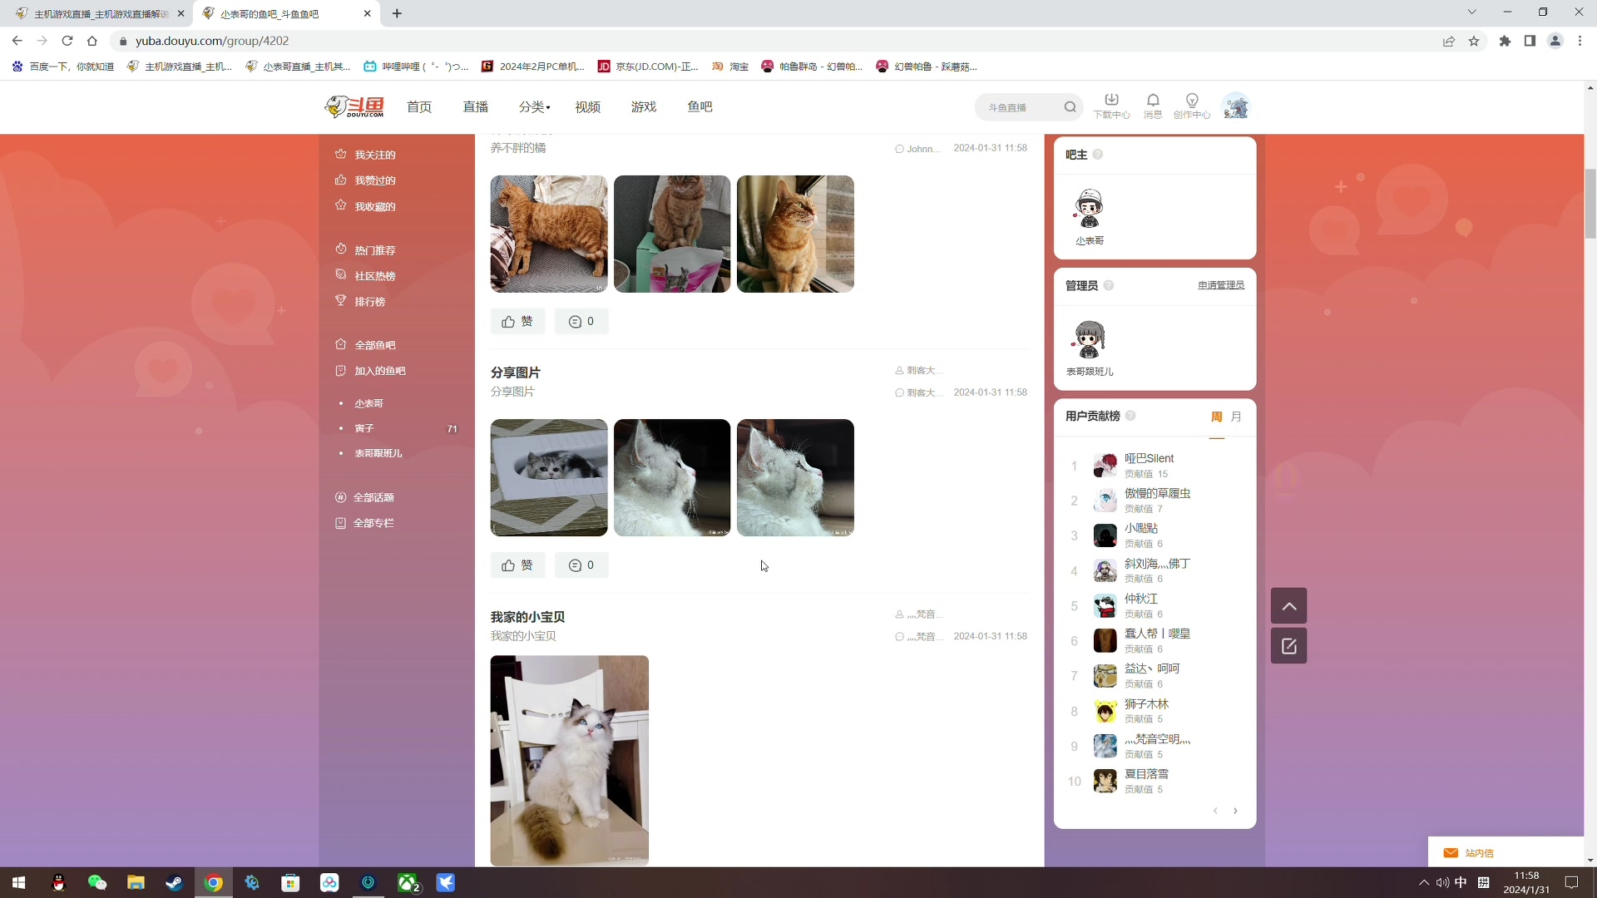Click the ragdoll cat photo thumbnail

(569, 759)
